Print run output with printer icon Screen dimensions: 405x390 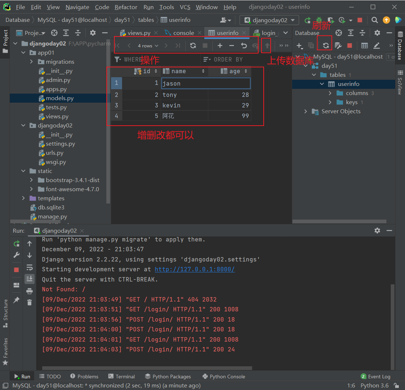pyautogui.click(x=30, y=291)
